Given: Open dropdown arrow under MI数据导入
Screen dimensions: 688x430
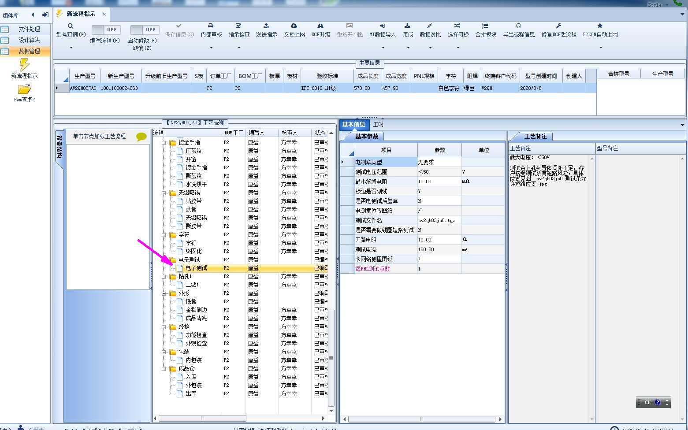Looking at the screenshot, I should [383, 48].
